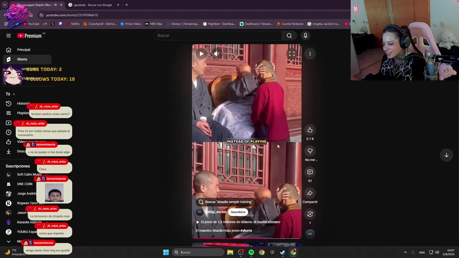Click the Suscribirse button on the Short
This screenshot has height=258, width=459.
tap(238, 212)
